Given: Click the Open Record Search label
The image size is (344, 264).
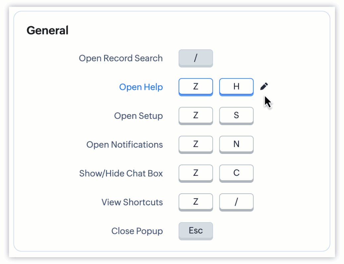Looking at the screenshot, I should pyautogui.click(x=121, y=58).
